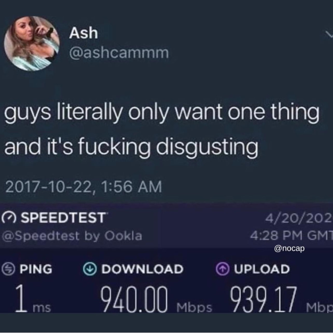
Task: Click the upload arrow icon
Action: pyautogui.click(x=222, y=269)
